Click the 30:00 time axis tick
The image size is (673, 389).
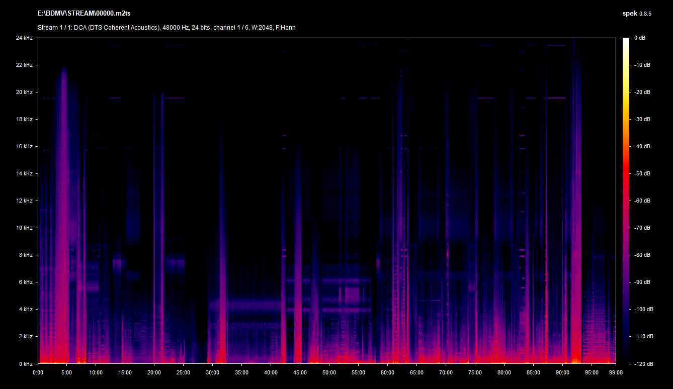click(212, 372)
